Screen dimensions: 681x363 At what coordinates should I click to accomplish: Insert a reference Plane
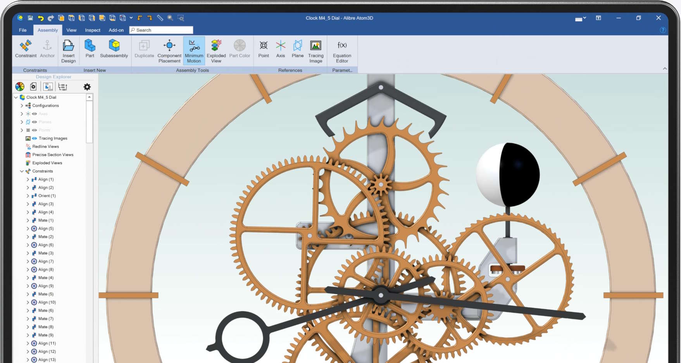click(297, 46)
